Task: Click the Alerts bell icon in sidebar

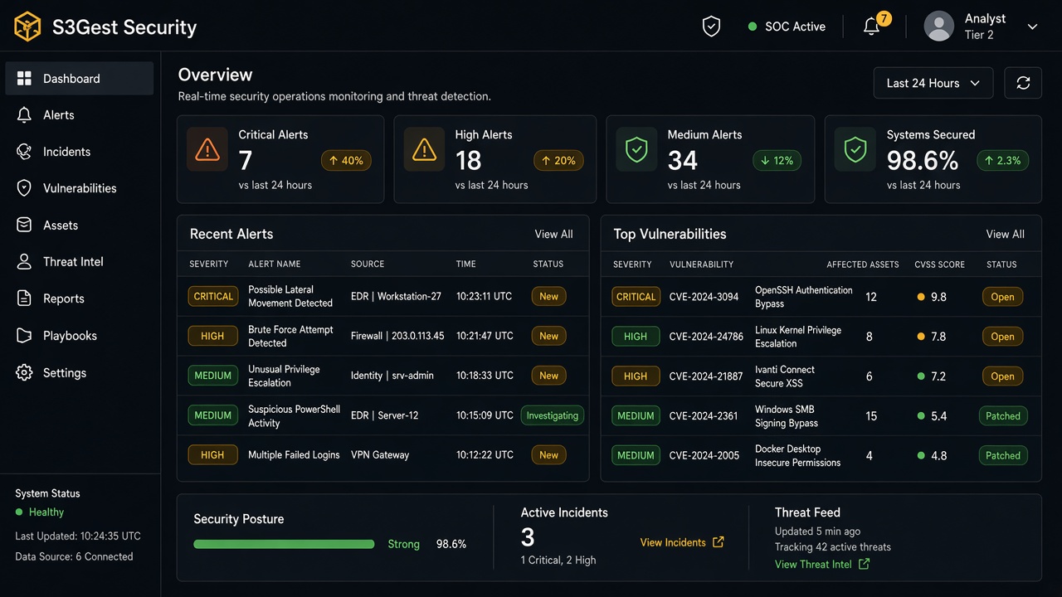Action: pos(24,115)
